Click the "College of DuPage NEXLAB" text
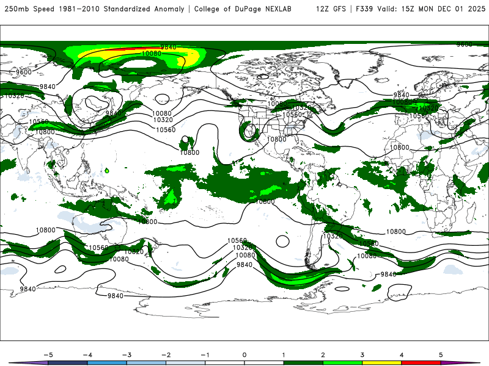This screenshot has height=366, width=489. [243, 9]
